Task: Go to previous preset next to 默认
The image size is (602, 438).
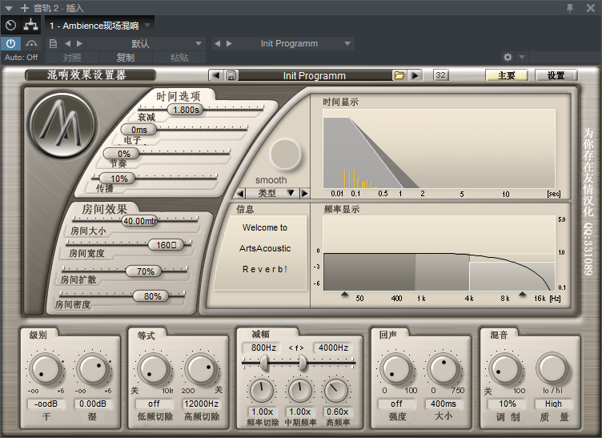Action: (67, 43)
